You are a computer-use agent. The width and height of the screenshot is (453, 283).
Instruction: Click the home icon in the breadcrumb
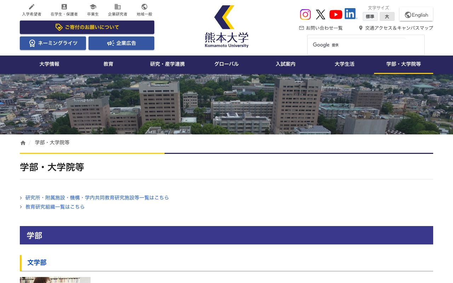click(x=23, y=143)
